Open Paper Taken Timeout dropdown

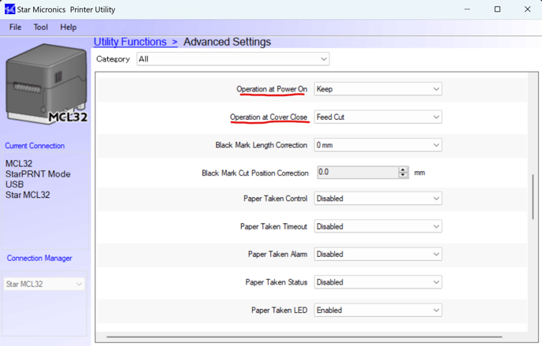coord(377,227)
